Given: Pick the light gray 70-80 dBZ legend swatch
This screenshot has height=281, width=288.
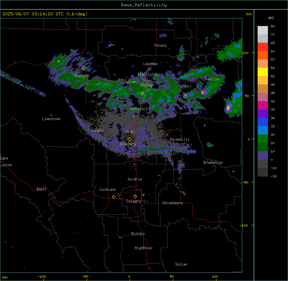Looking at the screenshot, I should (x=263, y=30).
